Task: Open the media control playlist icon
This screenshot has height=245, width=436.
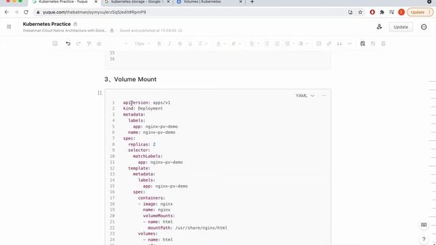Action: click(x=392, y=12)
